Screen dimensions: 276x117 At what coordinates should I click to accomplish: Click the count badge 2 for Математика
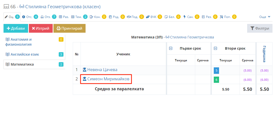click(61, 64)
